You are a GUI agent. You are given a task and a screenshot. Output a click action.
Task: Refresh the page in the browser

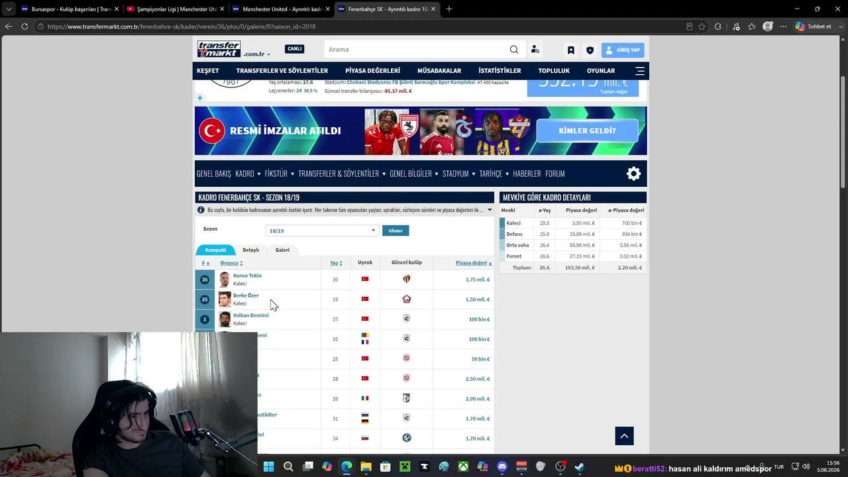25,26
